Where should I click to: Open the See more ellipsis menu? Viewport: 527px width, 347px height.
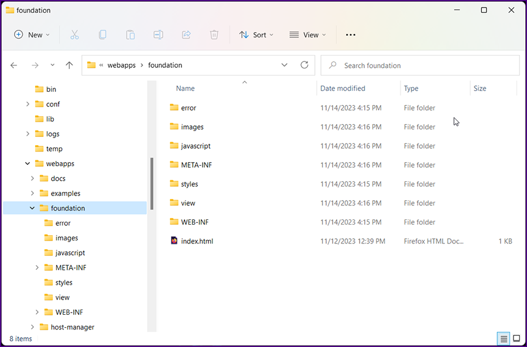tap(350, 35)
